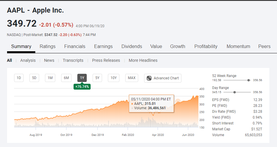This screenshot has width=277, height=147.
Task: Click the Yield (FWD) value 0.94%
Action: coord(257,117)
